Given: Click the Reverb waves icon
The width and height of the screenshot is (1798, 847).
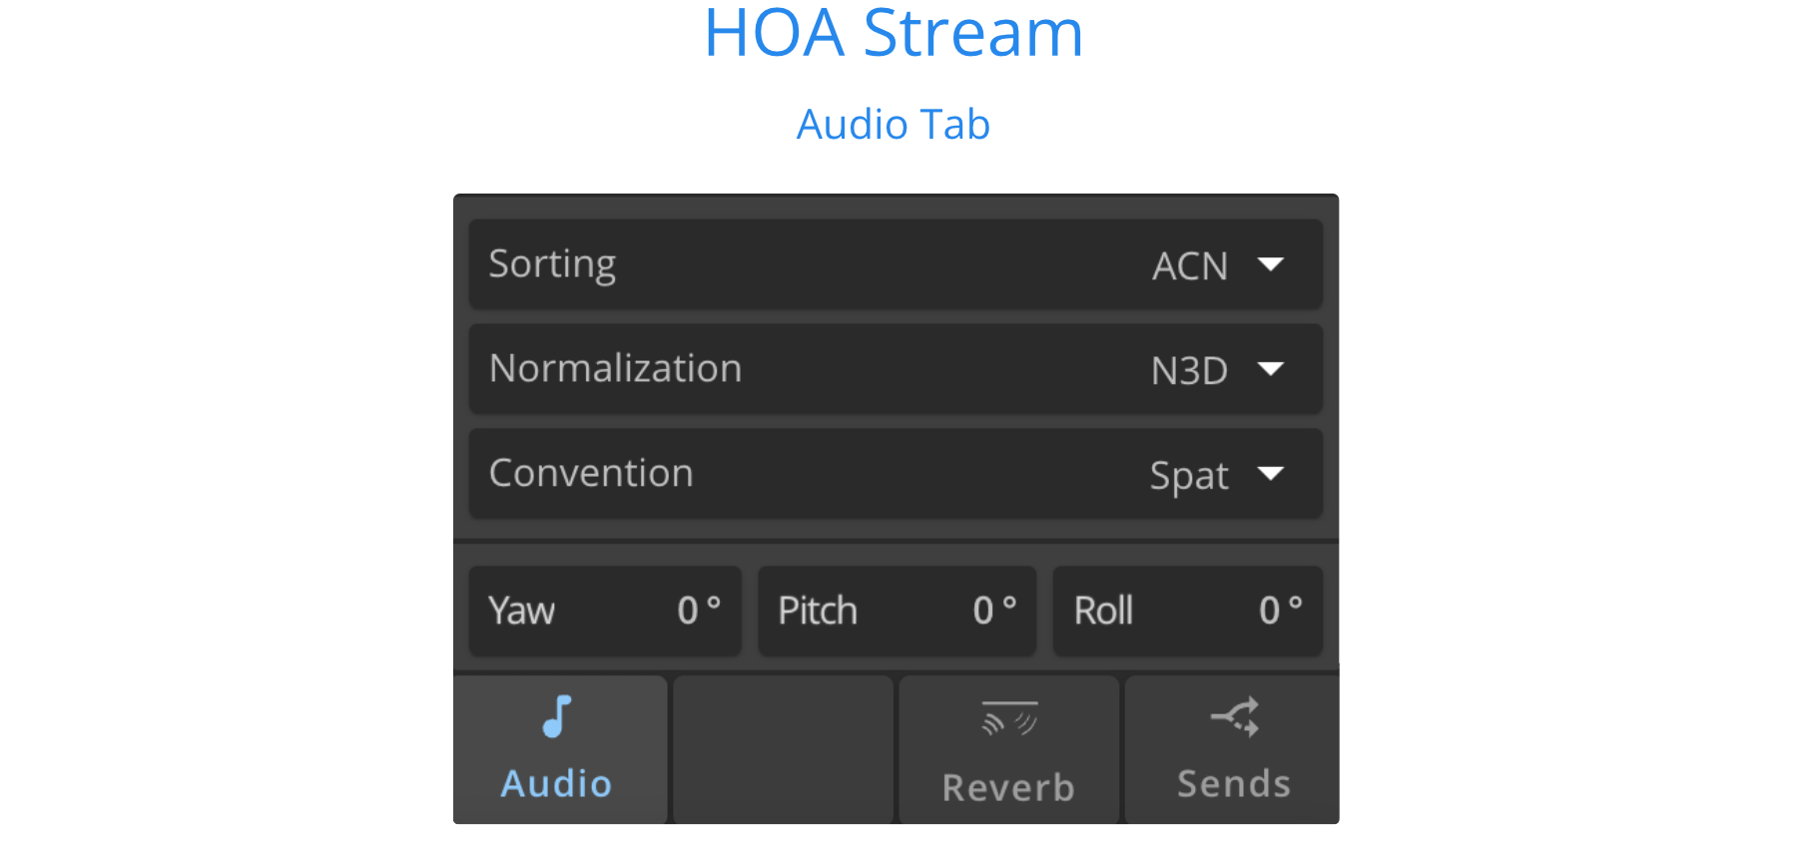Looking at the screenshot, I should pyautogui.click(x=1009, y=718).
